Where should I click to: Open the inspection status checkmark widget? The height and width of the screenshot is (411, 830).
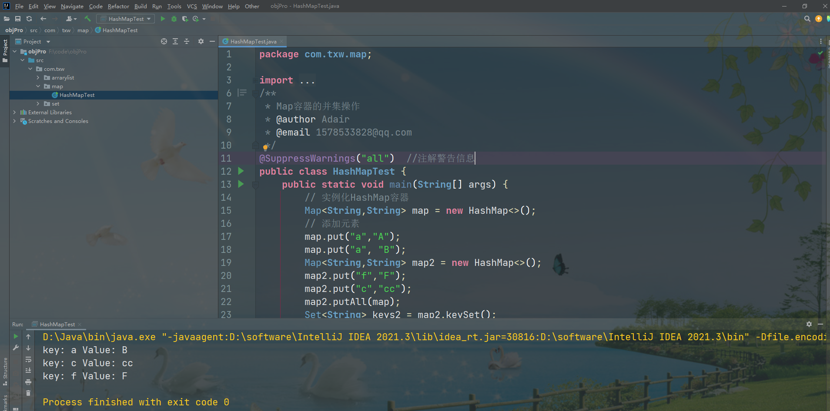tap(820, 53)
